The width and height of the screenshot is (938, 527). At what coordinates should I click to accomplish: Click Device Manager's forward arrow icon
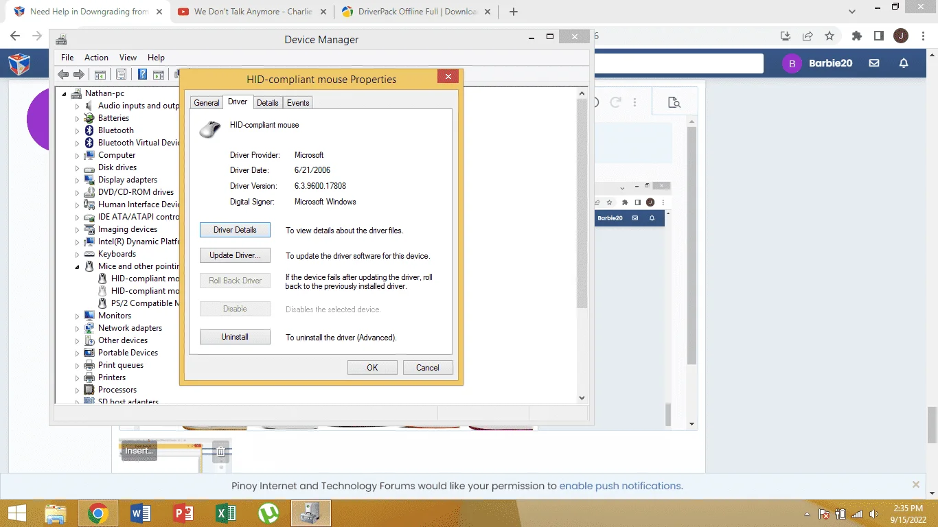coord(78,74)
